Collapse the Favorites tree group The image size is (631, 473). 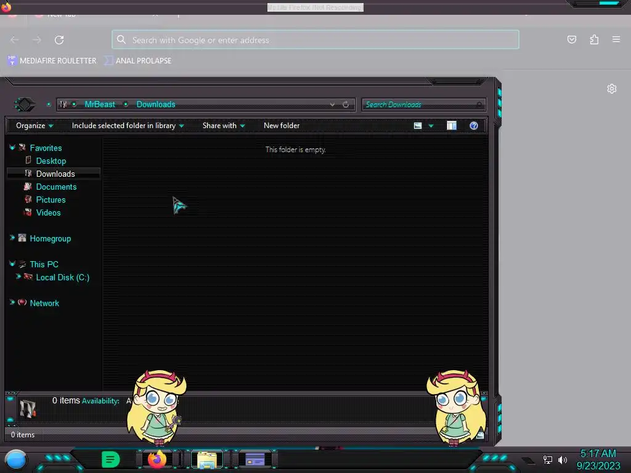(x=12, y=148)
